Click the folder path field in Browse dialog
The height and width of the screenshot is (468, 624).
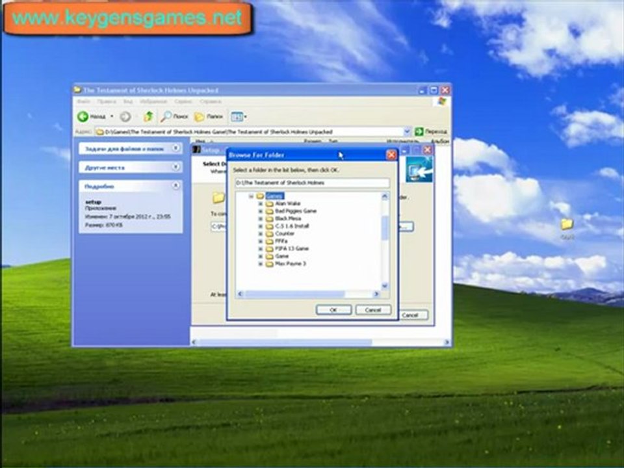click(312, 183)
